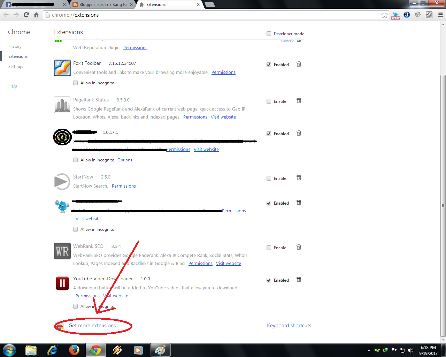Remove StartNow extension with trash icon

(299, 178)
